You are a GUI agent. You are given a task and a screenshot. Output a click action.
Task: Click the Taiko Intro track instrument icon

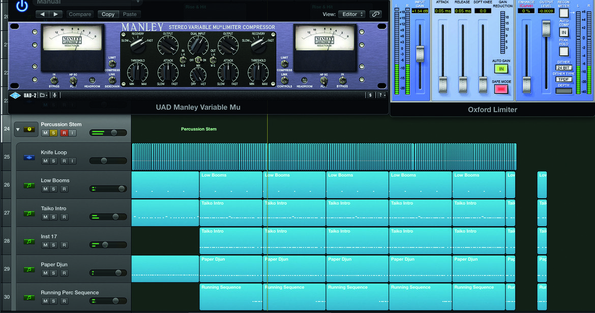click(x=29, y=213)
